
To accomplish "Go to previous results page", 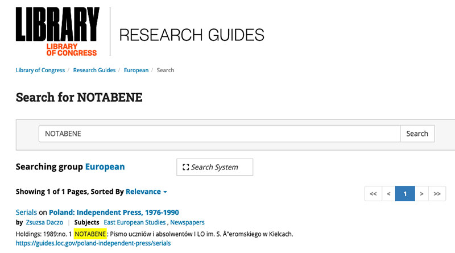I will point(388,194).
